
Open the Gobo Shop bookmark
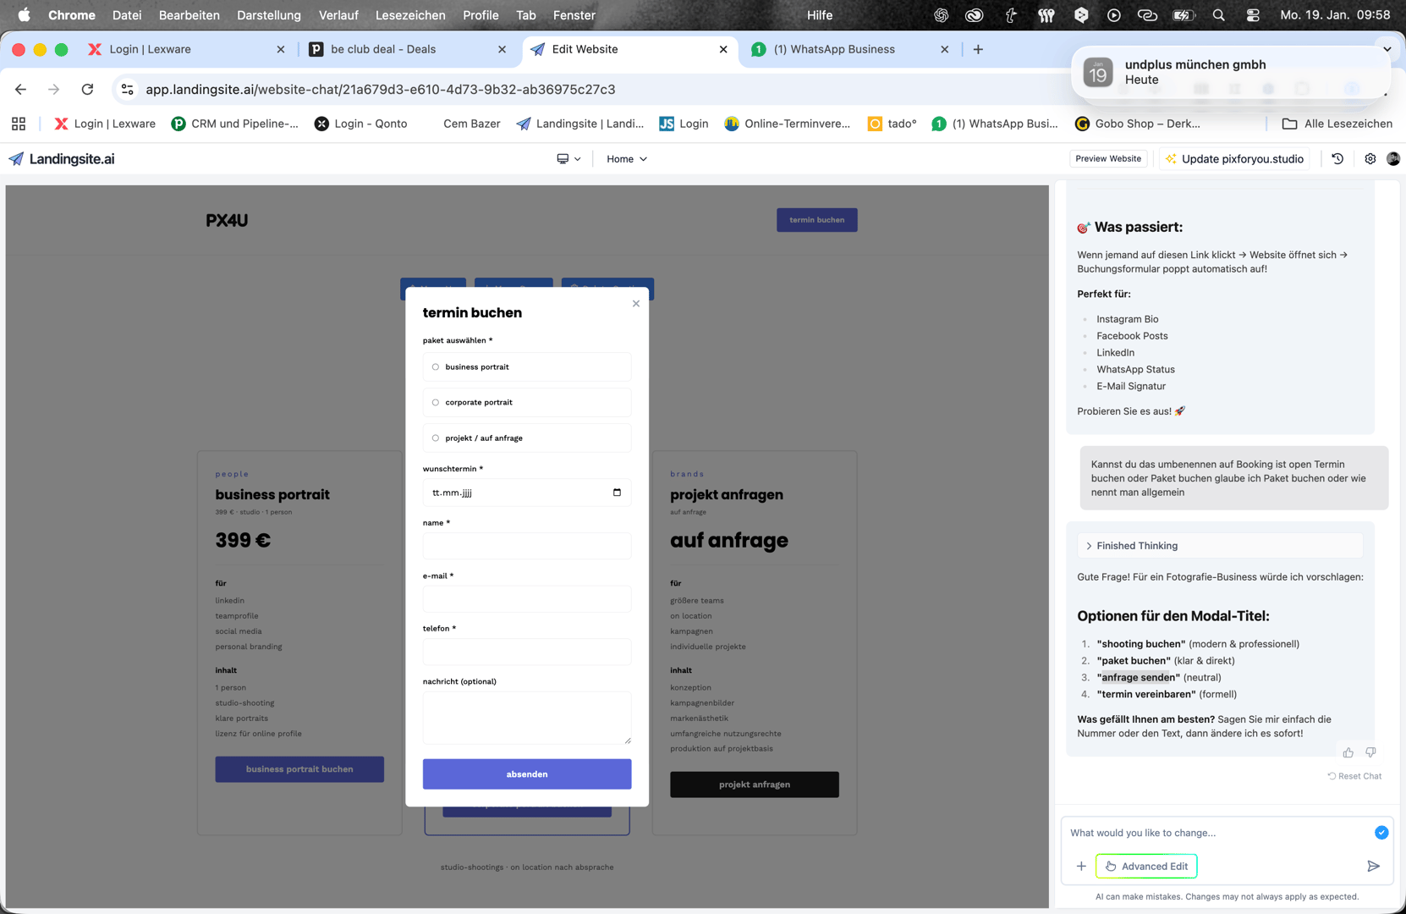[x=1137, y=124]
